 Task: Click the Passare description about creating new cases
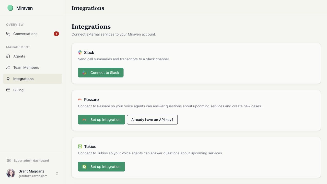(x=170, y=106)
